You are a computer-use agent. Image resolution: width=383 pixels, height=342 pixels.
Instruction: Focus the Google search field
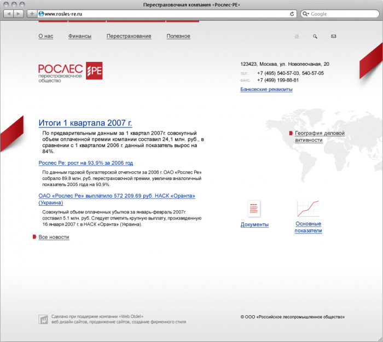pos(340,14)
